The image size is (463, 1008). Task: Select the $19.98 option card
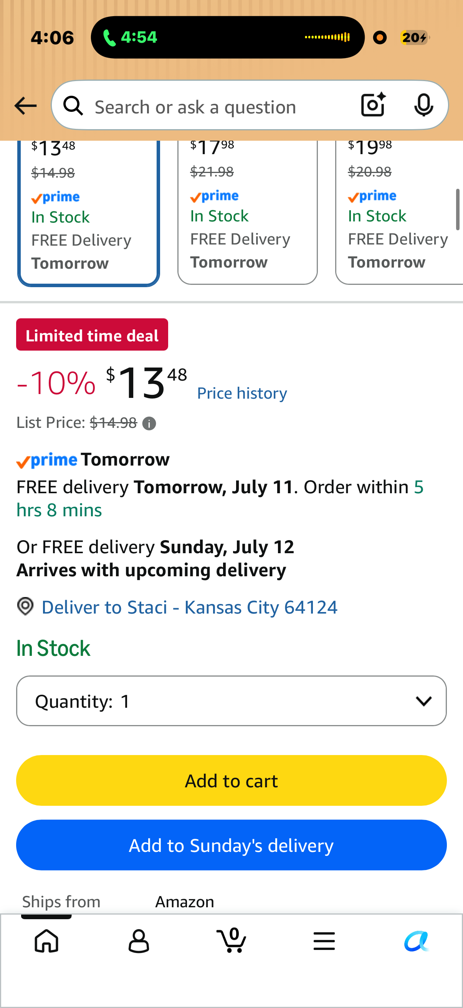tap(399, 213)
